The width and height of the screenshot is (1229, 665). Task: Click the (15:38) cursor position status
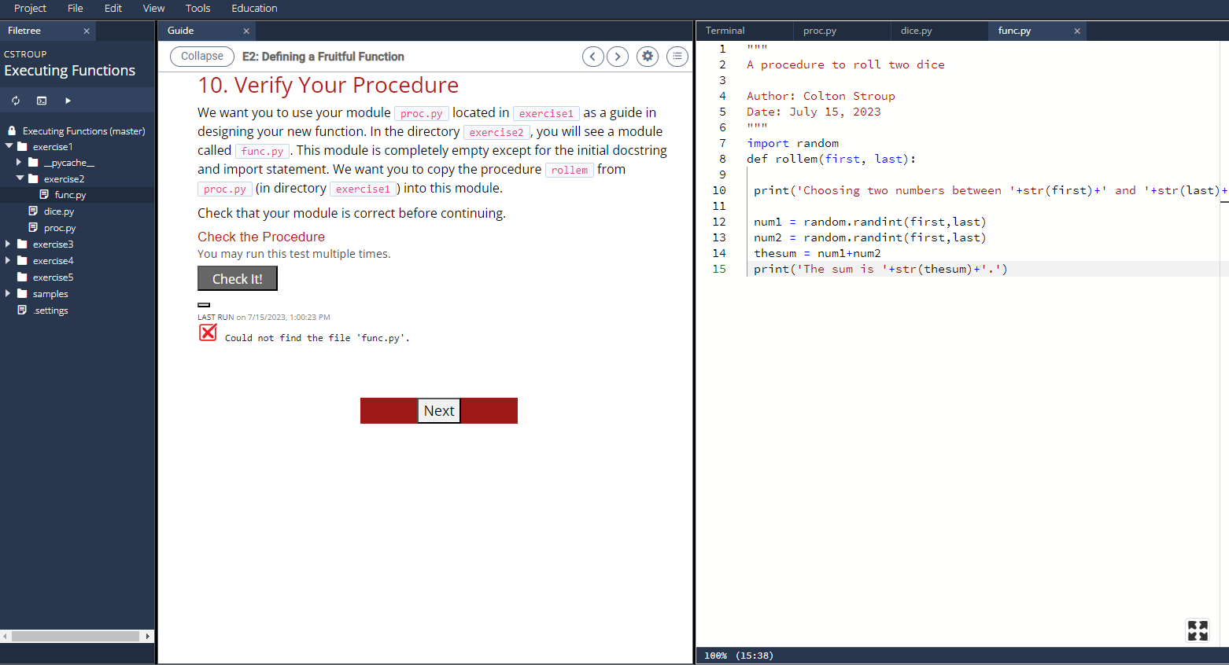point(755,656)
